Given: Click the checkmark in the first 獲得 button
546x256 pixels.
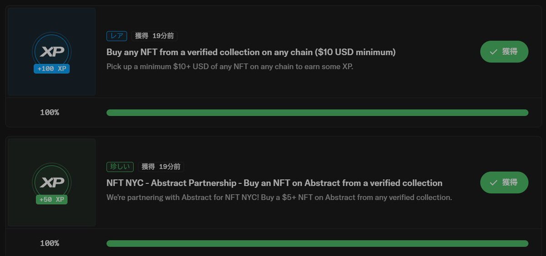Looking at the screenshot, I should [493, 52].
